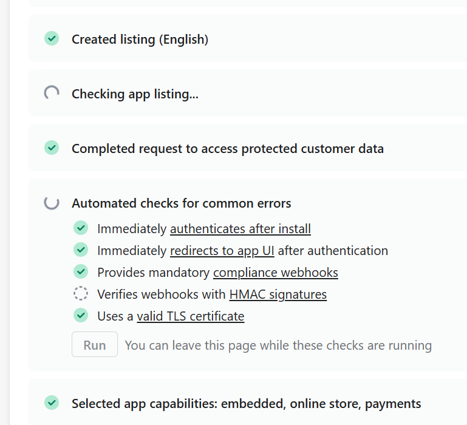The width and height of the screenshot is (467, 425).
Task: Click checkmark for mandatory compliance webhooks item
Action: 81,271
